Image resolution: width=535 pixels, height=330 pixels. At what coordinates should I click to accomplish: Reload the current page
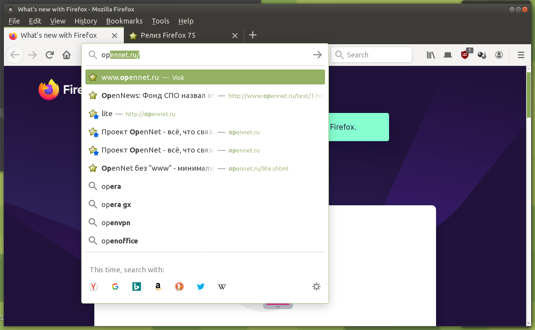point(49,55)
